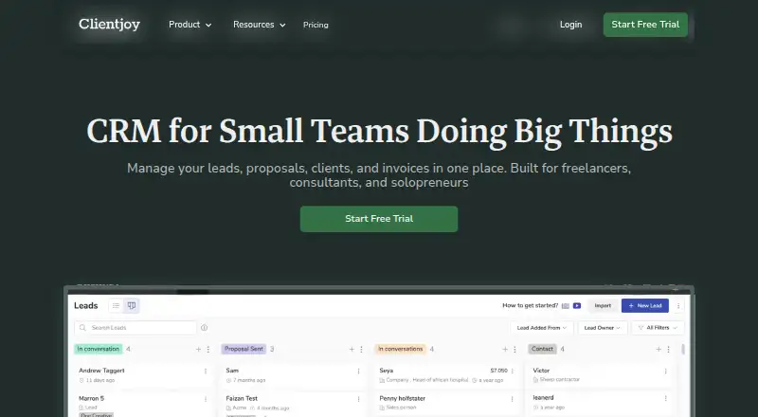Click the In conversation stage tag

point(99,349)
